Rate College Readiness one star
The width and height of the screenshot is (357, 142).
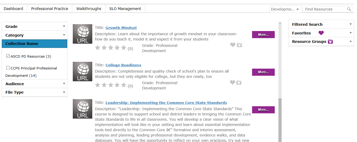[x=98, y=85]
